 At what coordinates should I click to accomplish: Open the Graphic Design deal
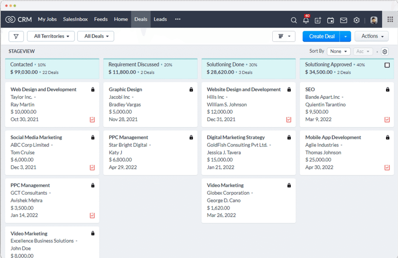point(126,90)
